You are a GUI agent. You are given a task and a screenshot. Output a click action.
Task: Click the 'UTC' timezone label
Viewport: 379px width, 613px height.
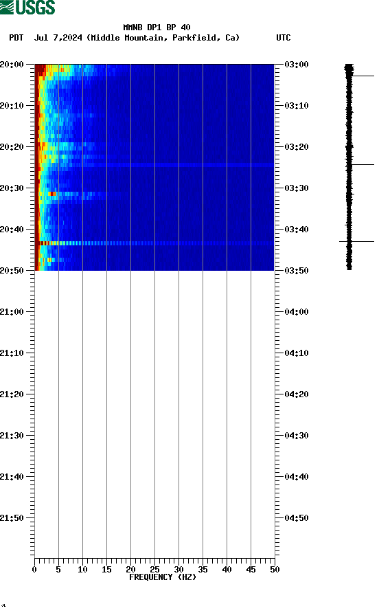coord(284,38)
